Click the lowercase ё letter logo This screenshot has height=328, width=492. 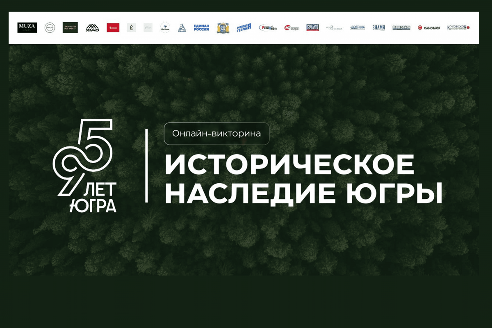pos(131,28)
